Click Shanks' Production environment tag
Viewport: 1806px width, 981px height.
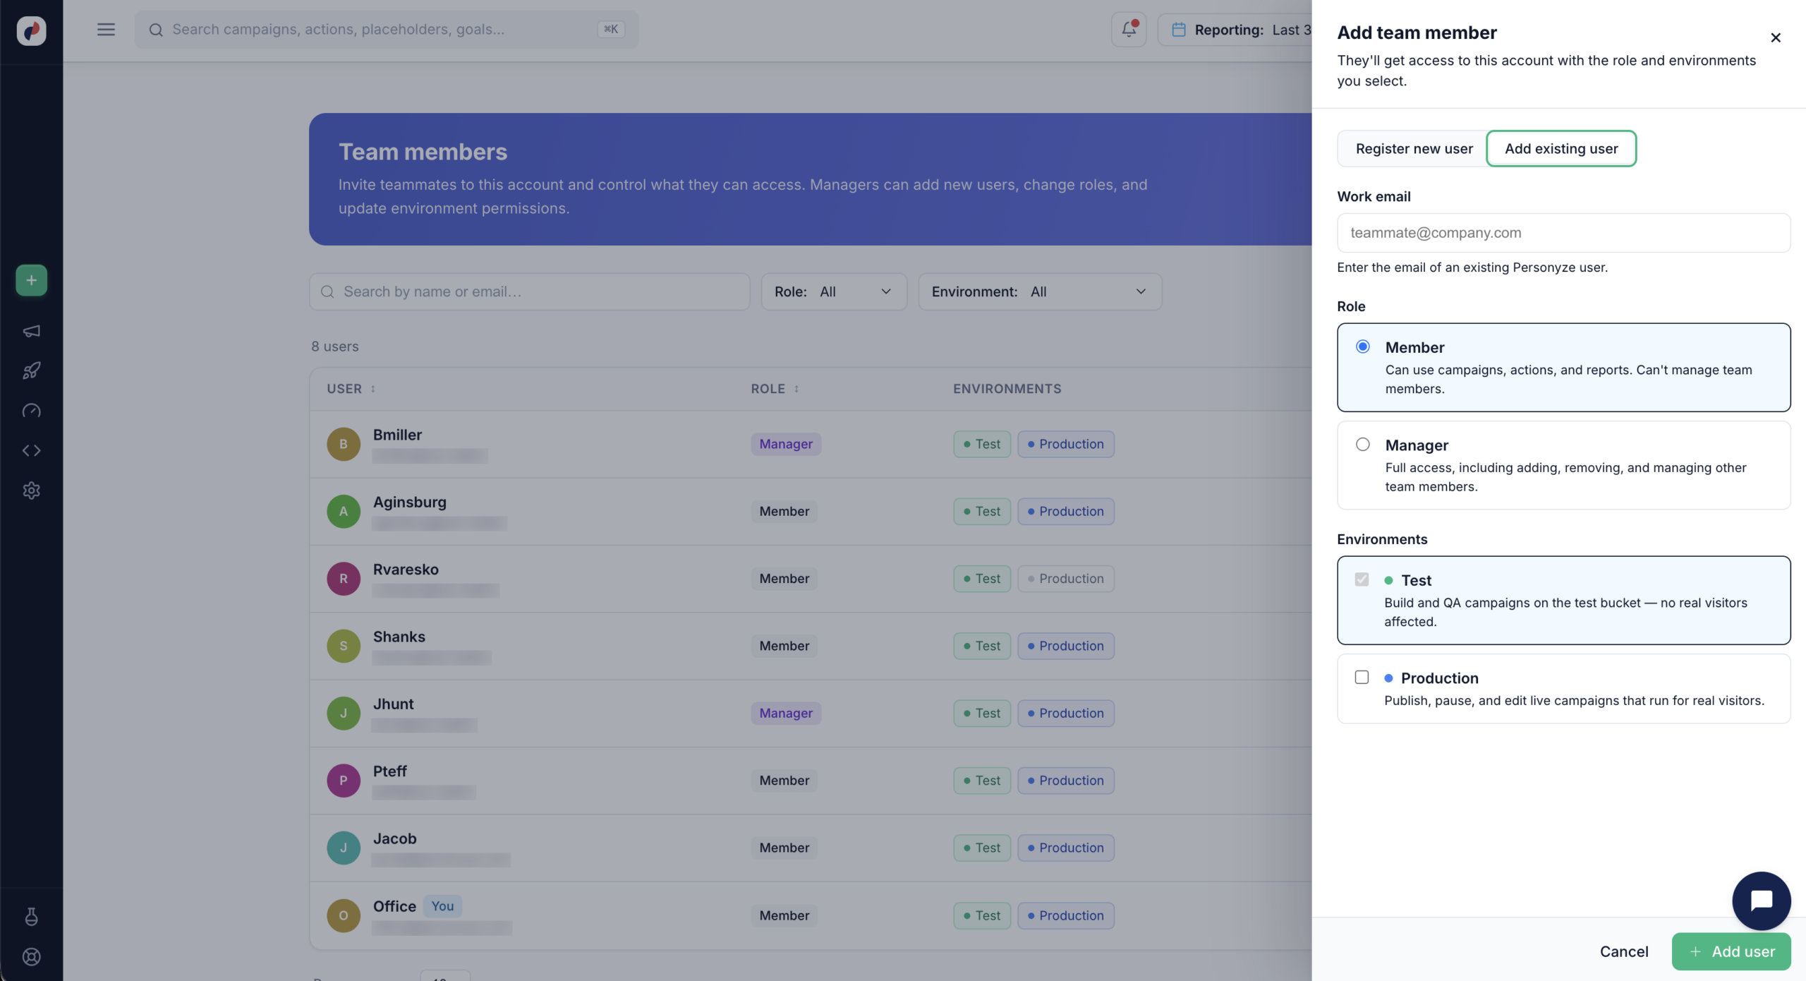[1066, 646]
